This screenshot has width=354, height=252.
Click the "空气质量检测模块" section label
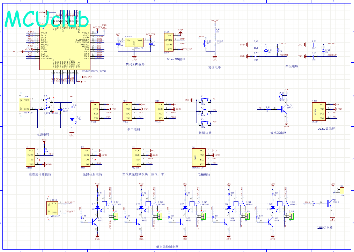pos(135,174)
